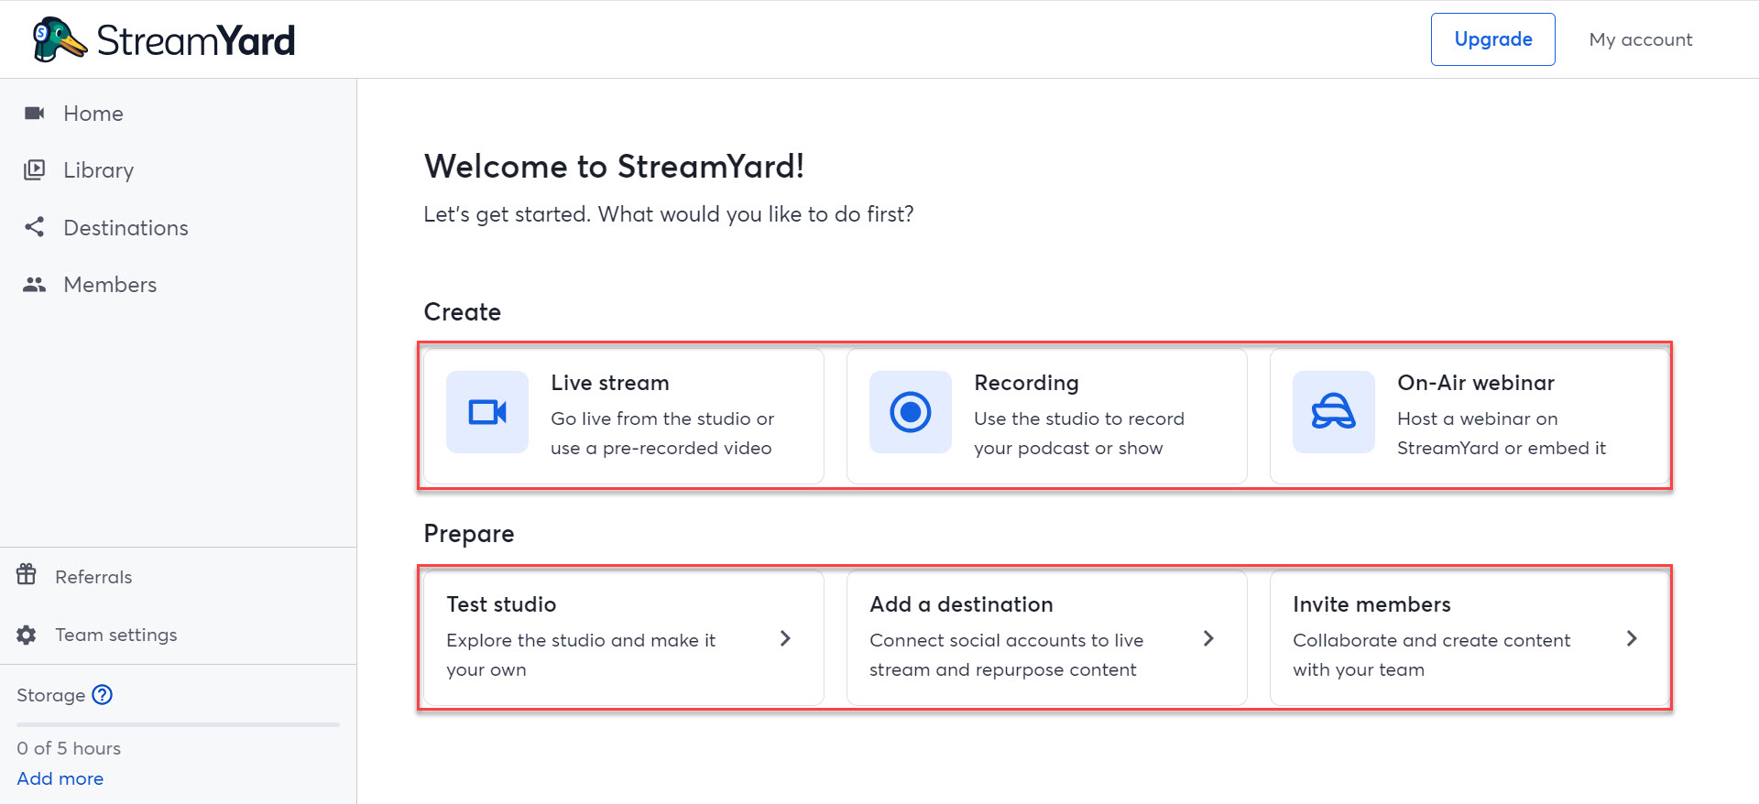Click the StreamYard duck logo
The image size is (1759, 804).
pos(60,39)
